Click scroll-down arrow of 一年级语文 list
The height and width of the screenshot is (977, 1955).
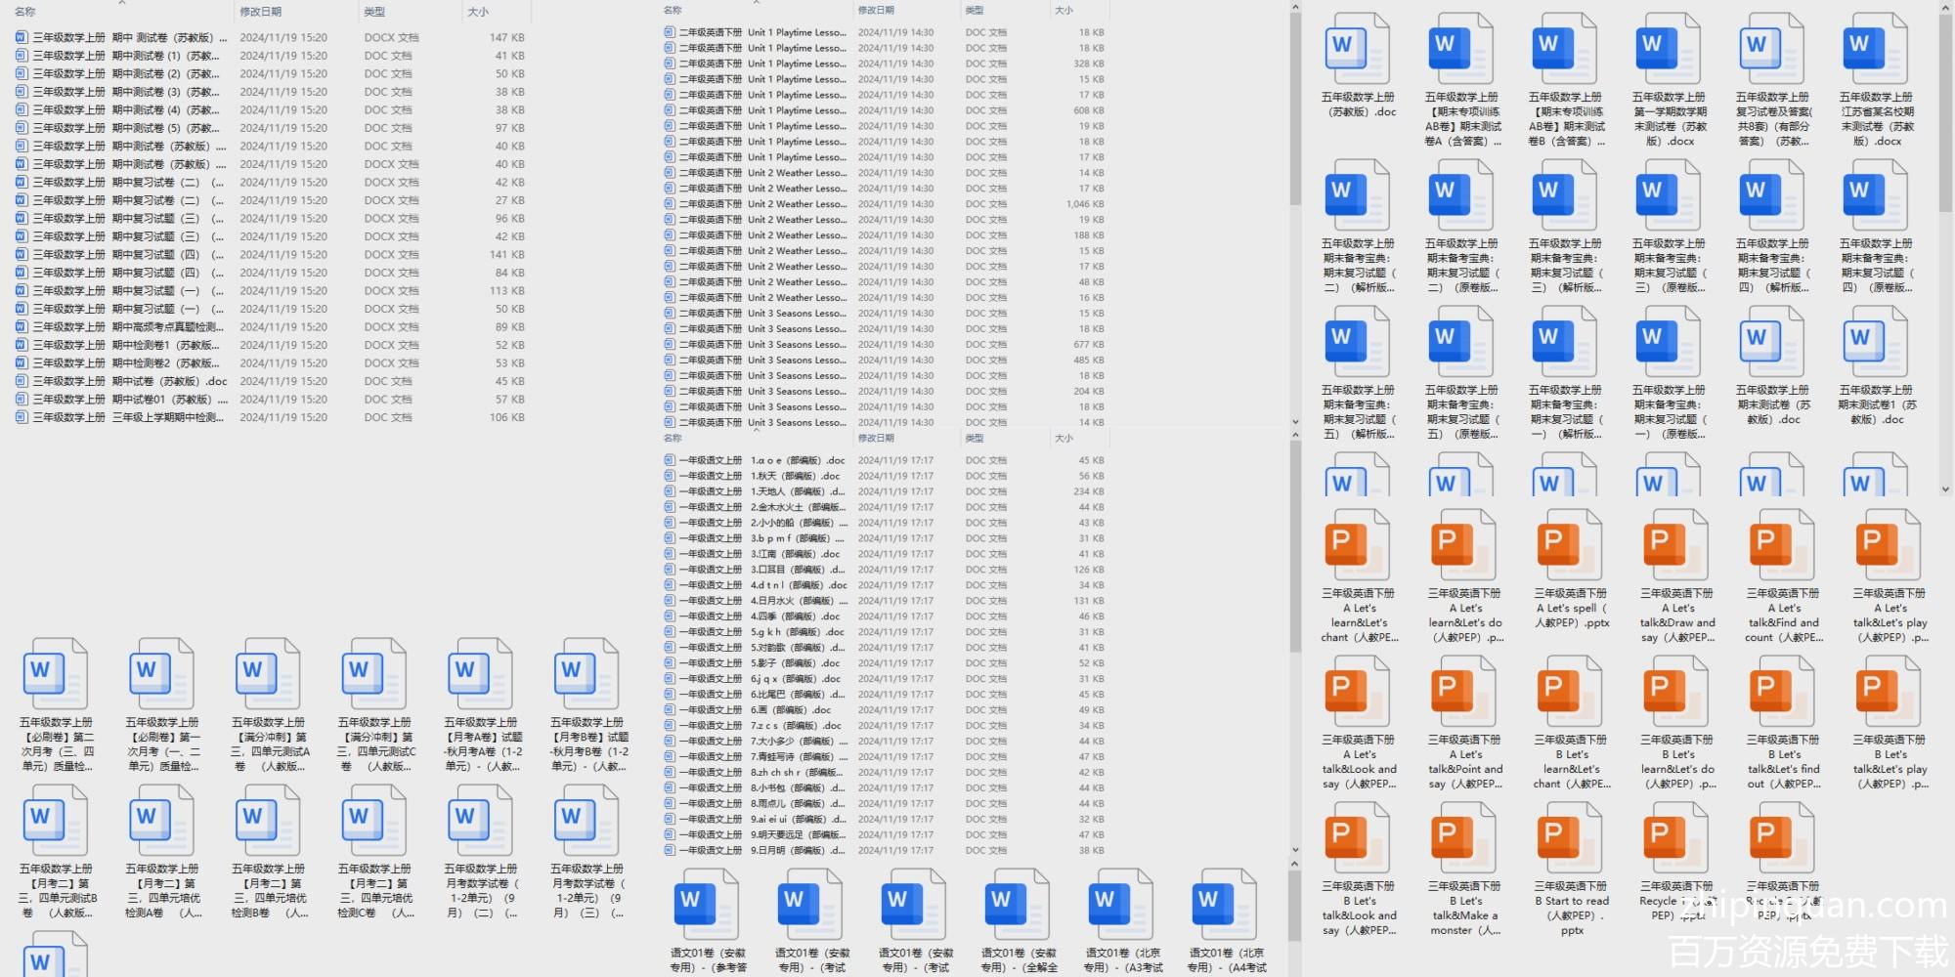(x=1295, y=850)
